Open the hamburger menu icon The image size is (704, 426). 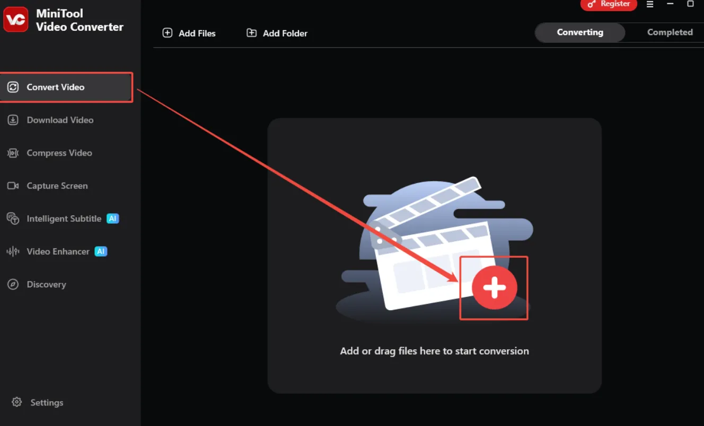pos(650,4)
